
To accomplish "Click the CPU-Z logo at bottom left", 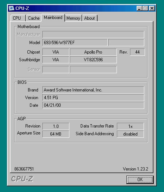I will click(x=22, y=179).
